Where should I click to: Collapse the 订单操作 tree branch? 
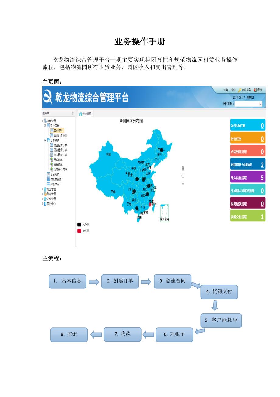(45, 140)
